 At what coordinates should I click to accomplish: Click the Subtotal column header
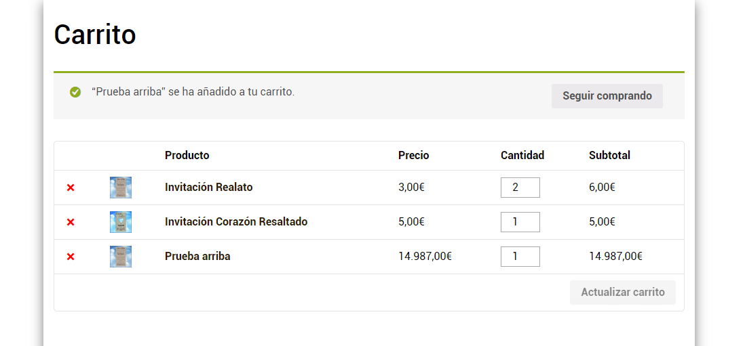point(609,156)
